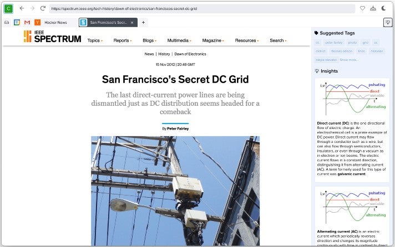Open the Magazine menu in navigation

point(213,40)
